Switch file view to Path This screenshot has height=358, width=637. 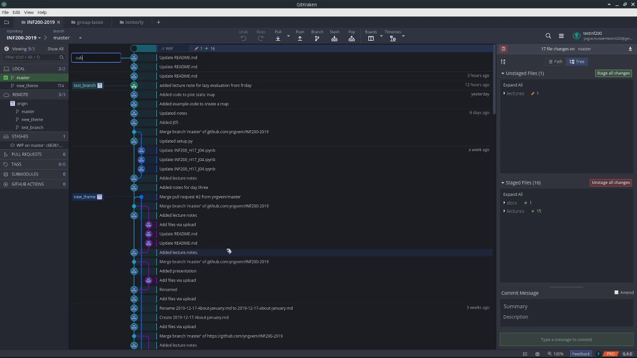point(555,62)
